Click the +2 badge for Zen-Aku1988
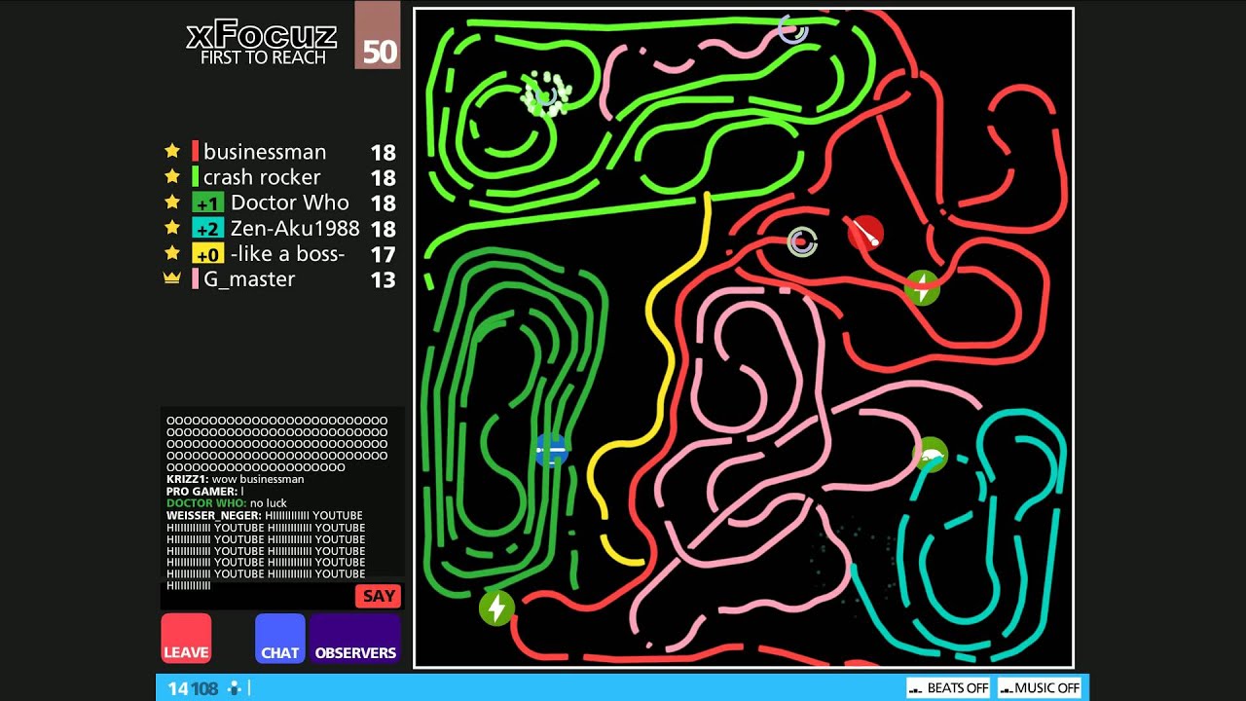The image size is (1246, 701). click(208, 228)
